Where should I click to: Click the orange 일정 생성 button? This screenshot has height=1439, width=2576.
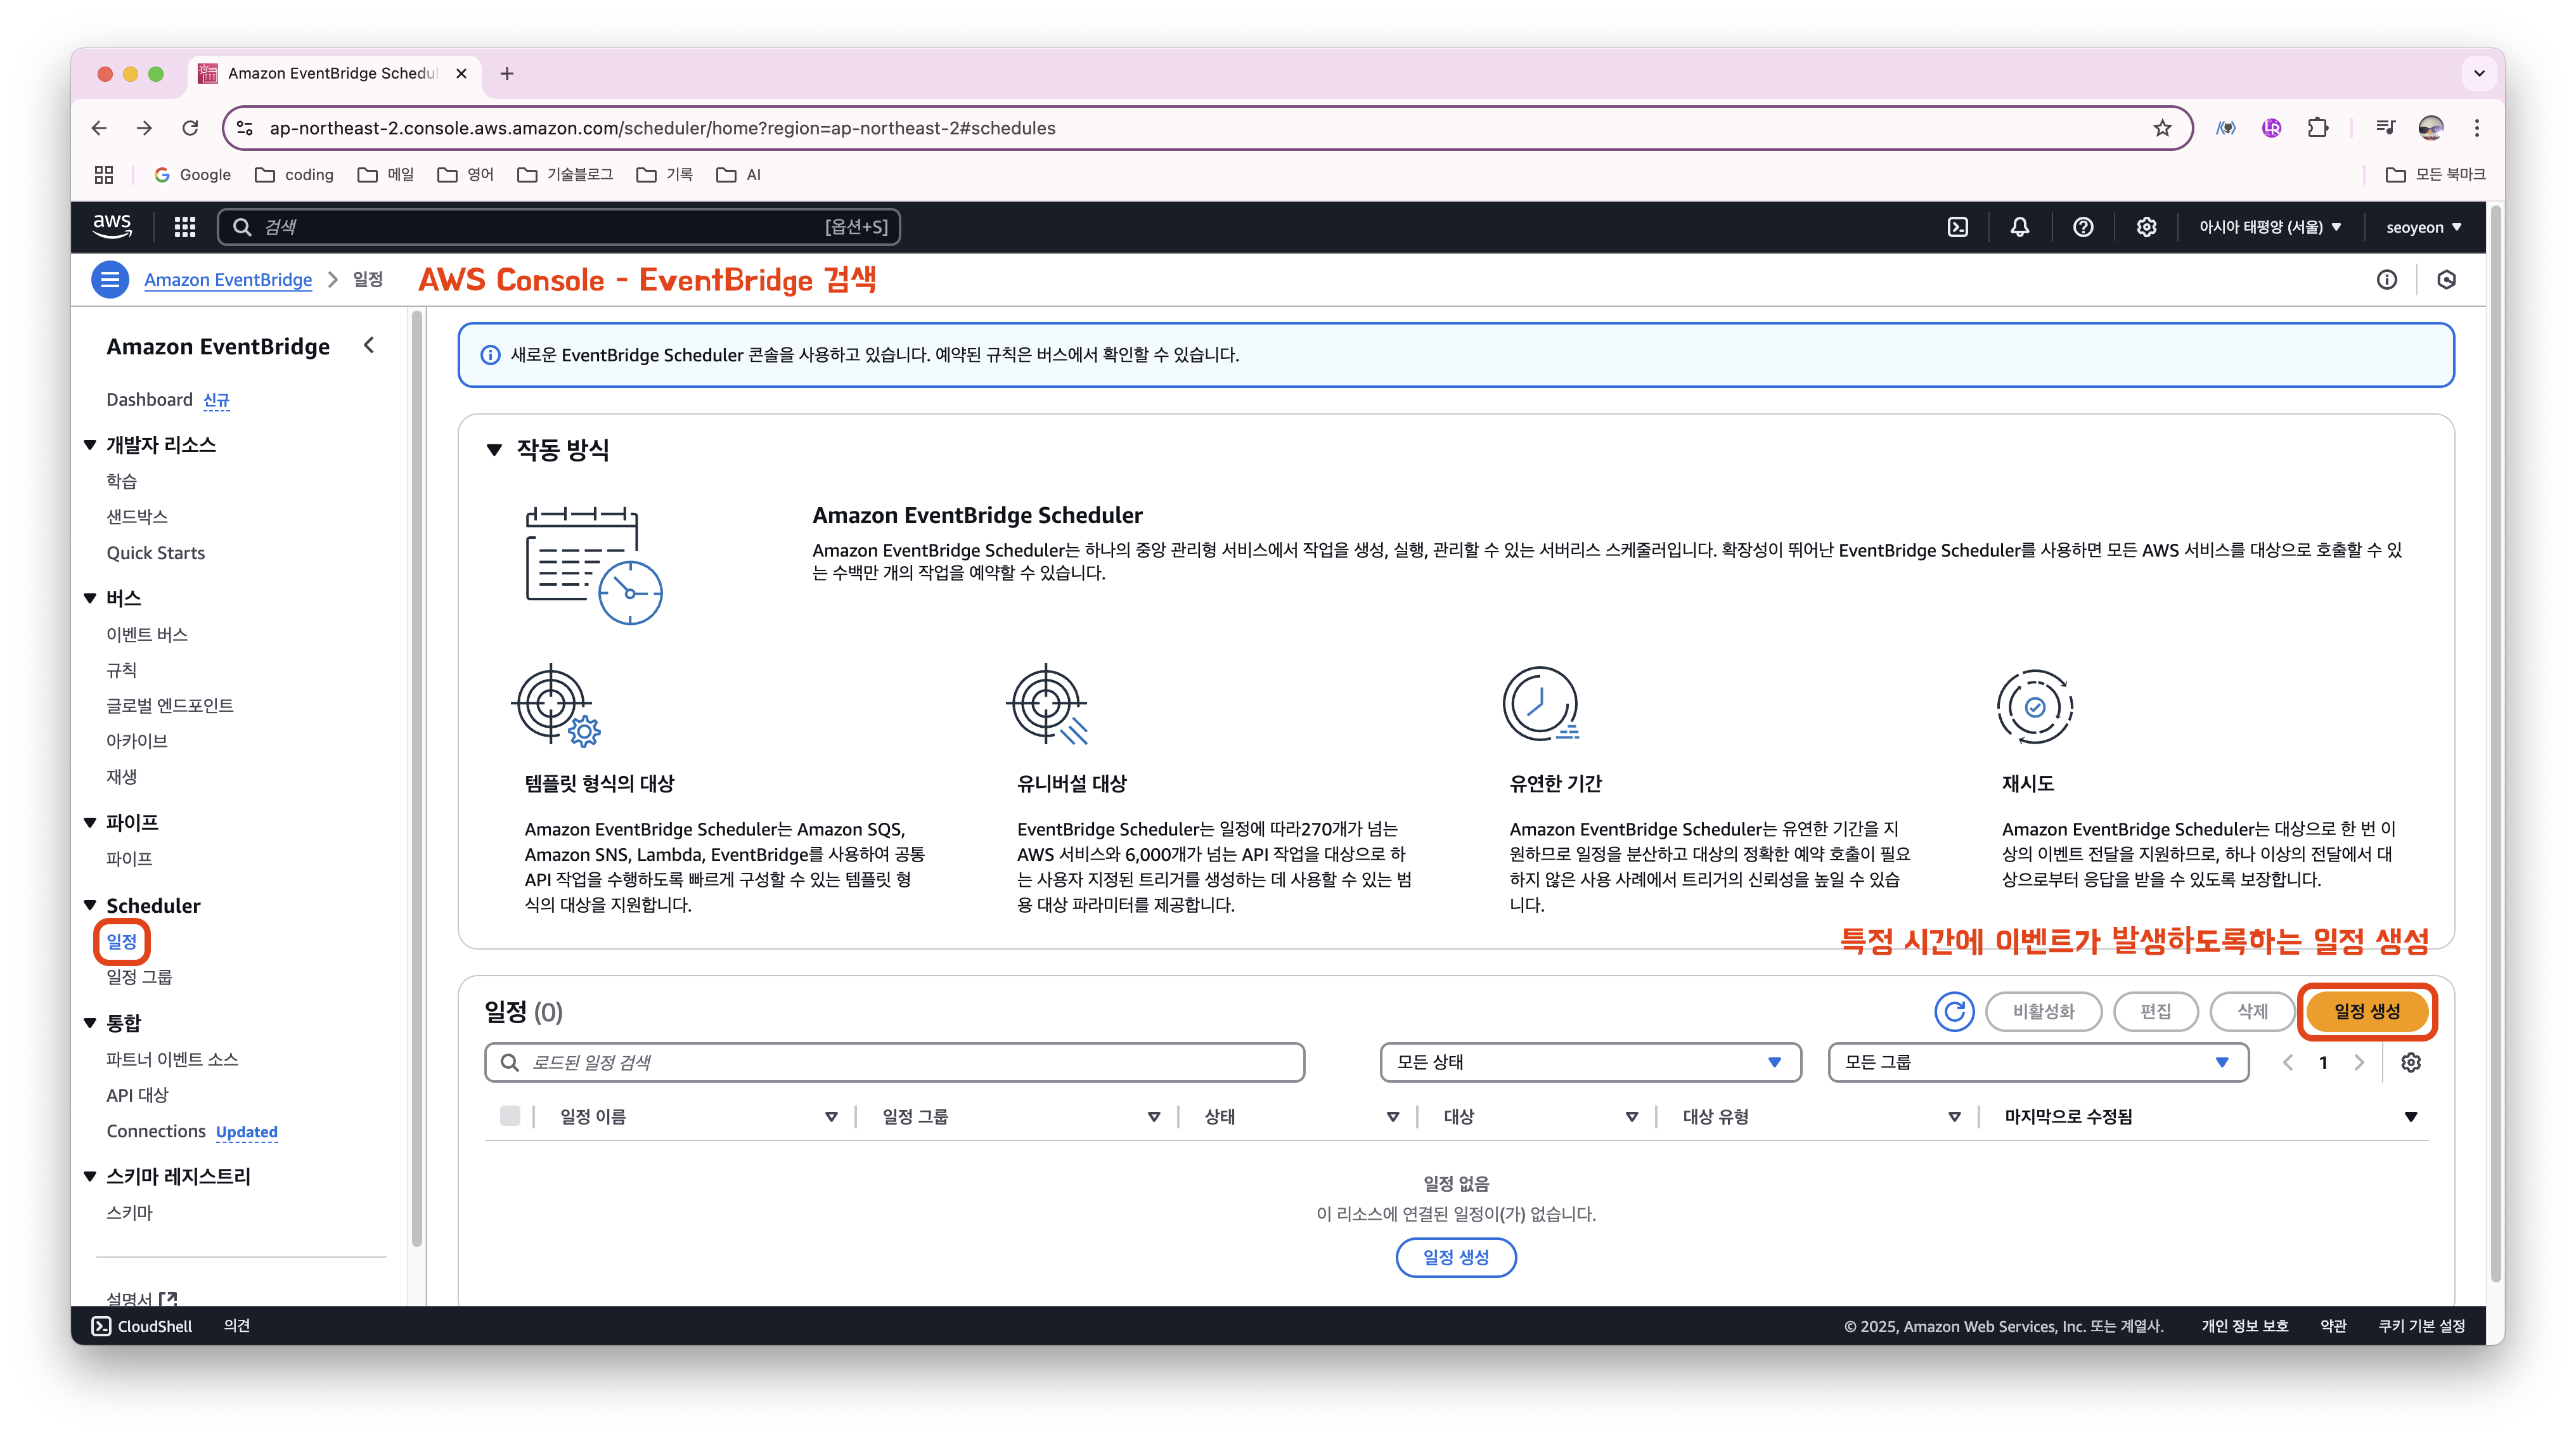[x=2367, y=1011]
